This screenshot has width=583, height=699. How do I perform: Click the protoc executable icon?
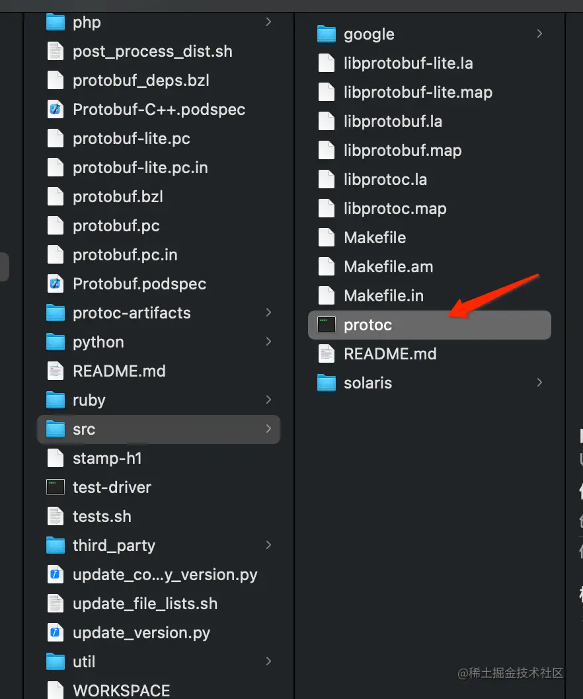pos(327,324)
